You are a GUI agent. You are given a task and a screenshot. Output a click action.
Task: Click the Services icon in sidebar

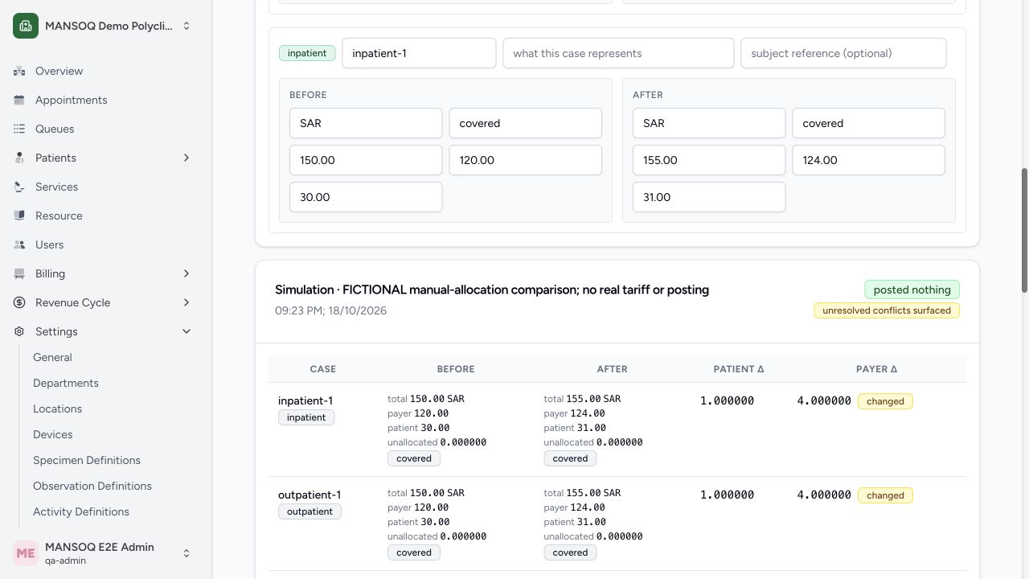pyautogui.click(x=19, y=187)
